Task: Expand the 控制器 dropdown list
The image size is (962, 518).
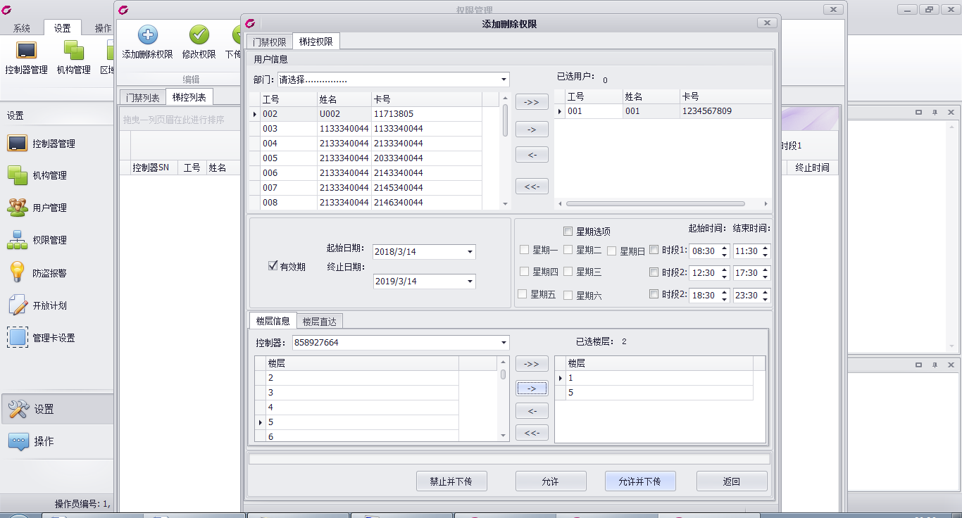Action: [504, 343]
